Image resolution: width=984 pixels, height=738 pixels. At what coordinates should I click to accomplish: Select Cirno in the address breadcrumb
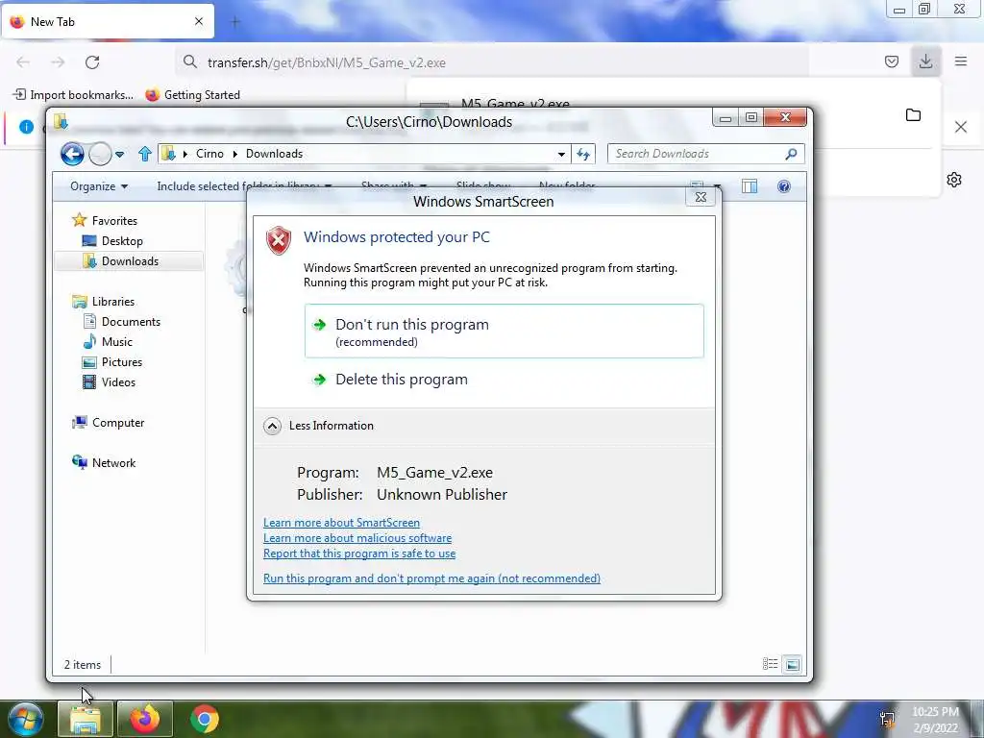click(x=209, y=154)
